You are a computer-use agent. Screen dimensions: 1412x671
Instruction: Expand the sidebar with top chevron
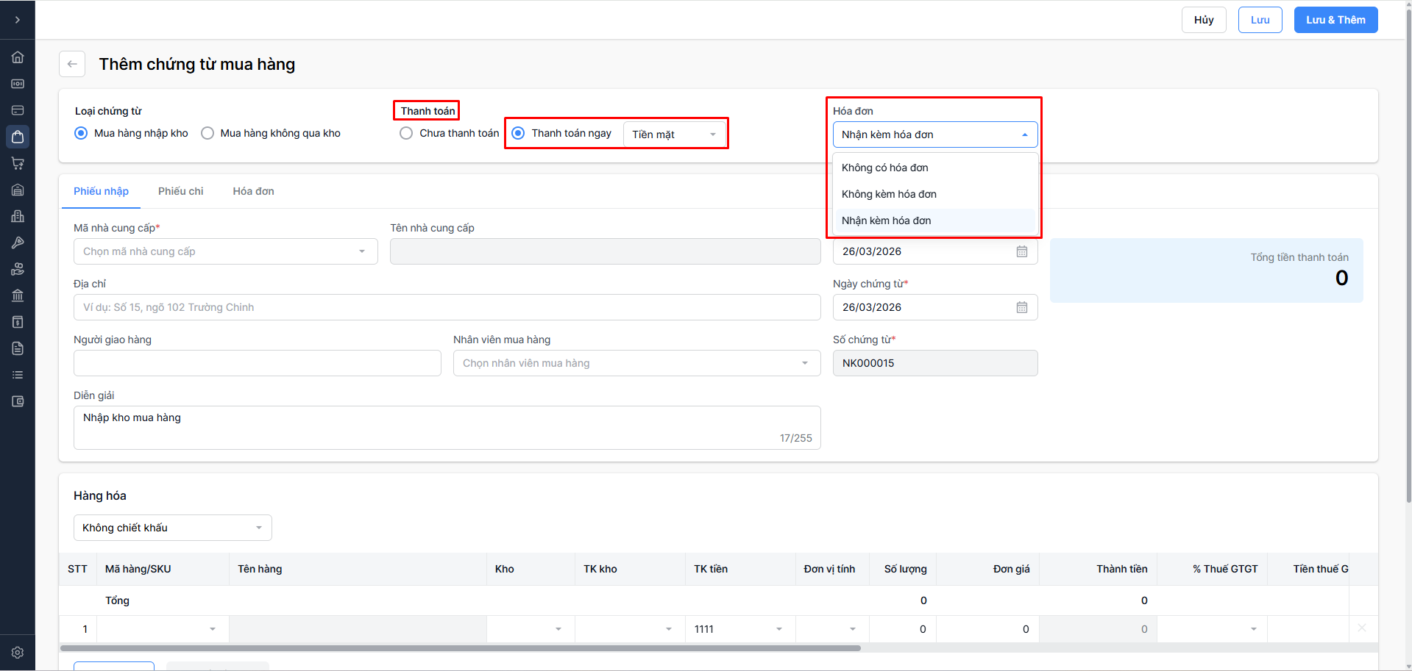(x=18, y=20)
